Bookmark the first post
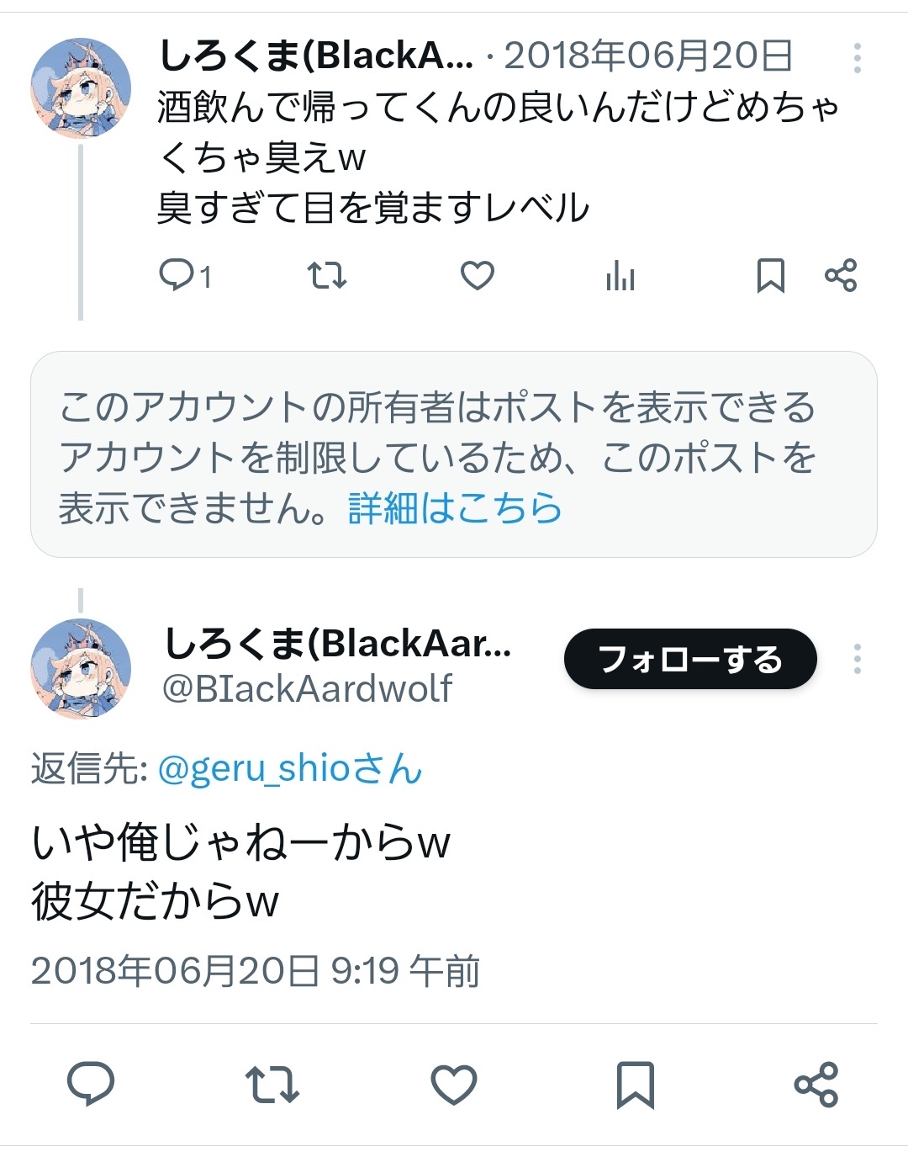Screen dimensions: 908x1157 pos(770,275)
